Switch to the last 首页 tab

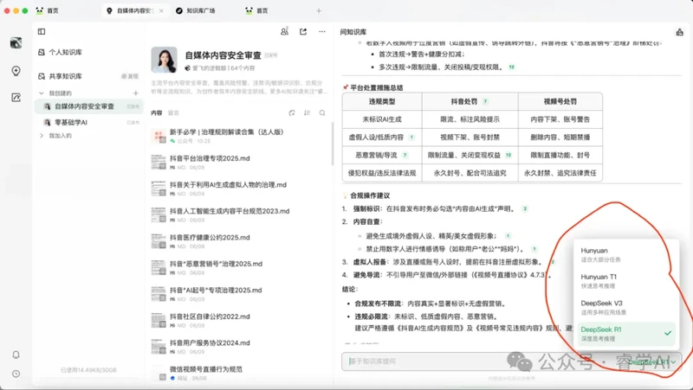click(x=257, y=10)
